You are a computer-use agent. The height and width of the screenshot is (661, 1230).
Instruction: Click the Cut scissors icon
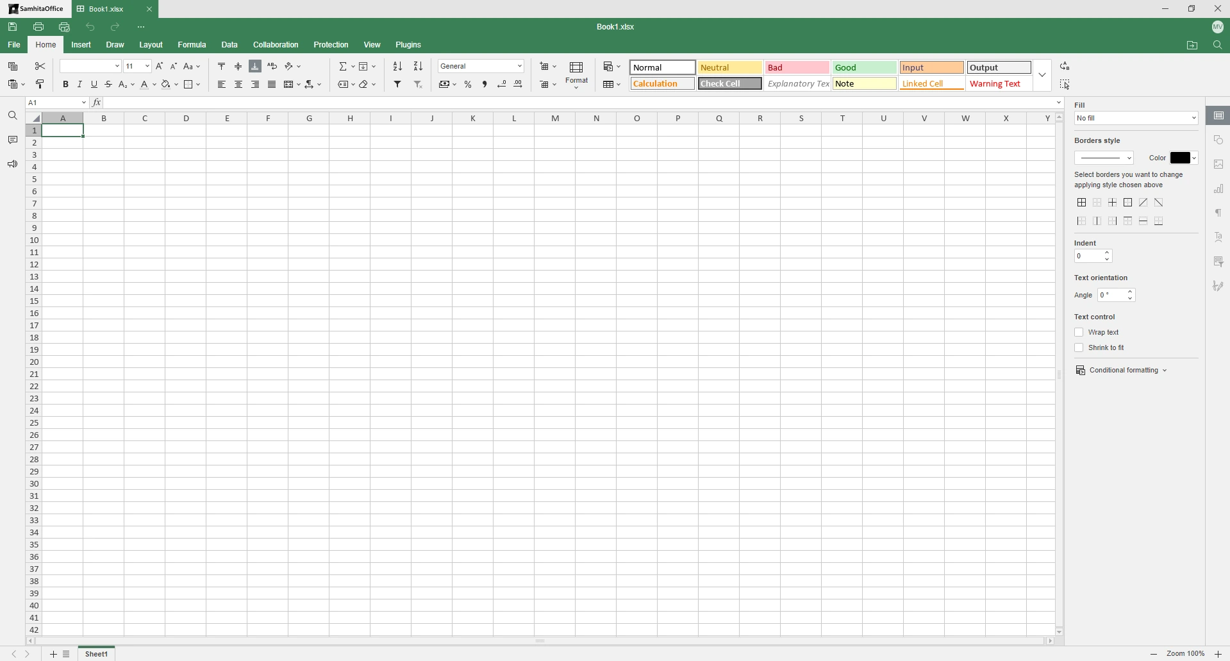(40, 66)
